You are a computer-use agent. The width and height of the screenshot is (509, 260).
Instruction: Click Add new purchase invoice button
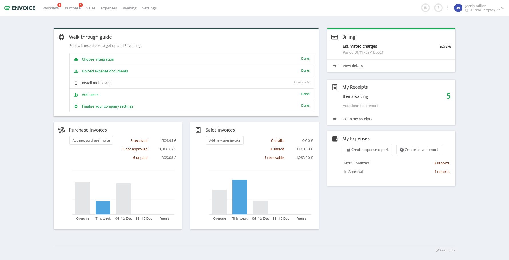pos(91,140)
